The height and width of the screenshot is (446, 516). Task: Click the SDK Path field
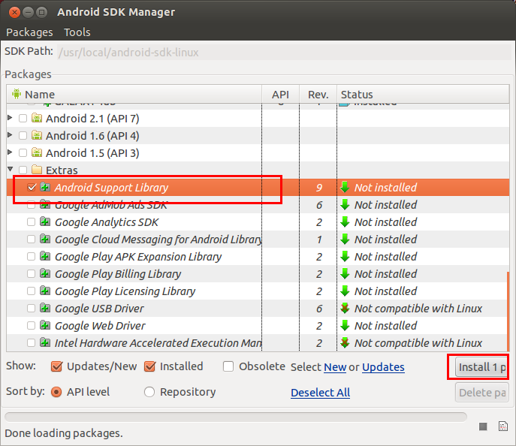(x=284, y=53)
